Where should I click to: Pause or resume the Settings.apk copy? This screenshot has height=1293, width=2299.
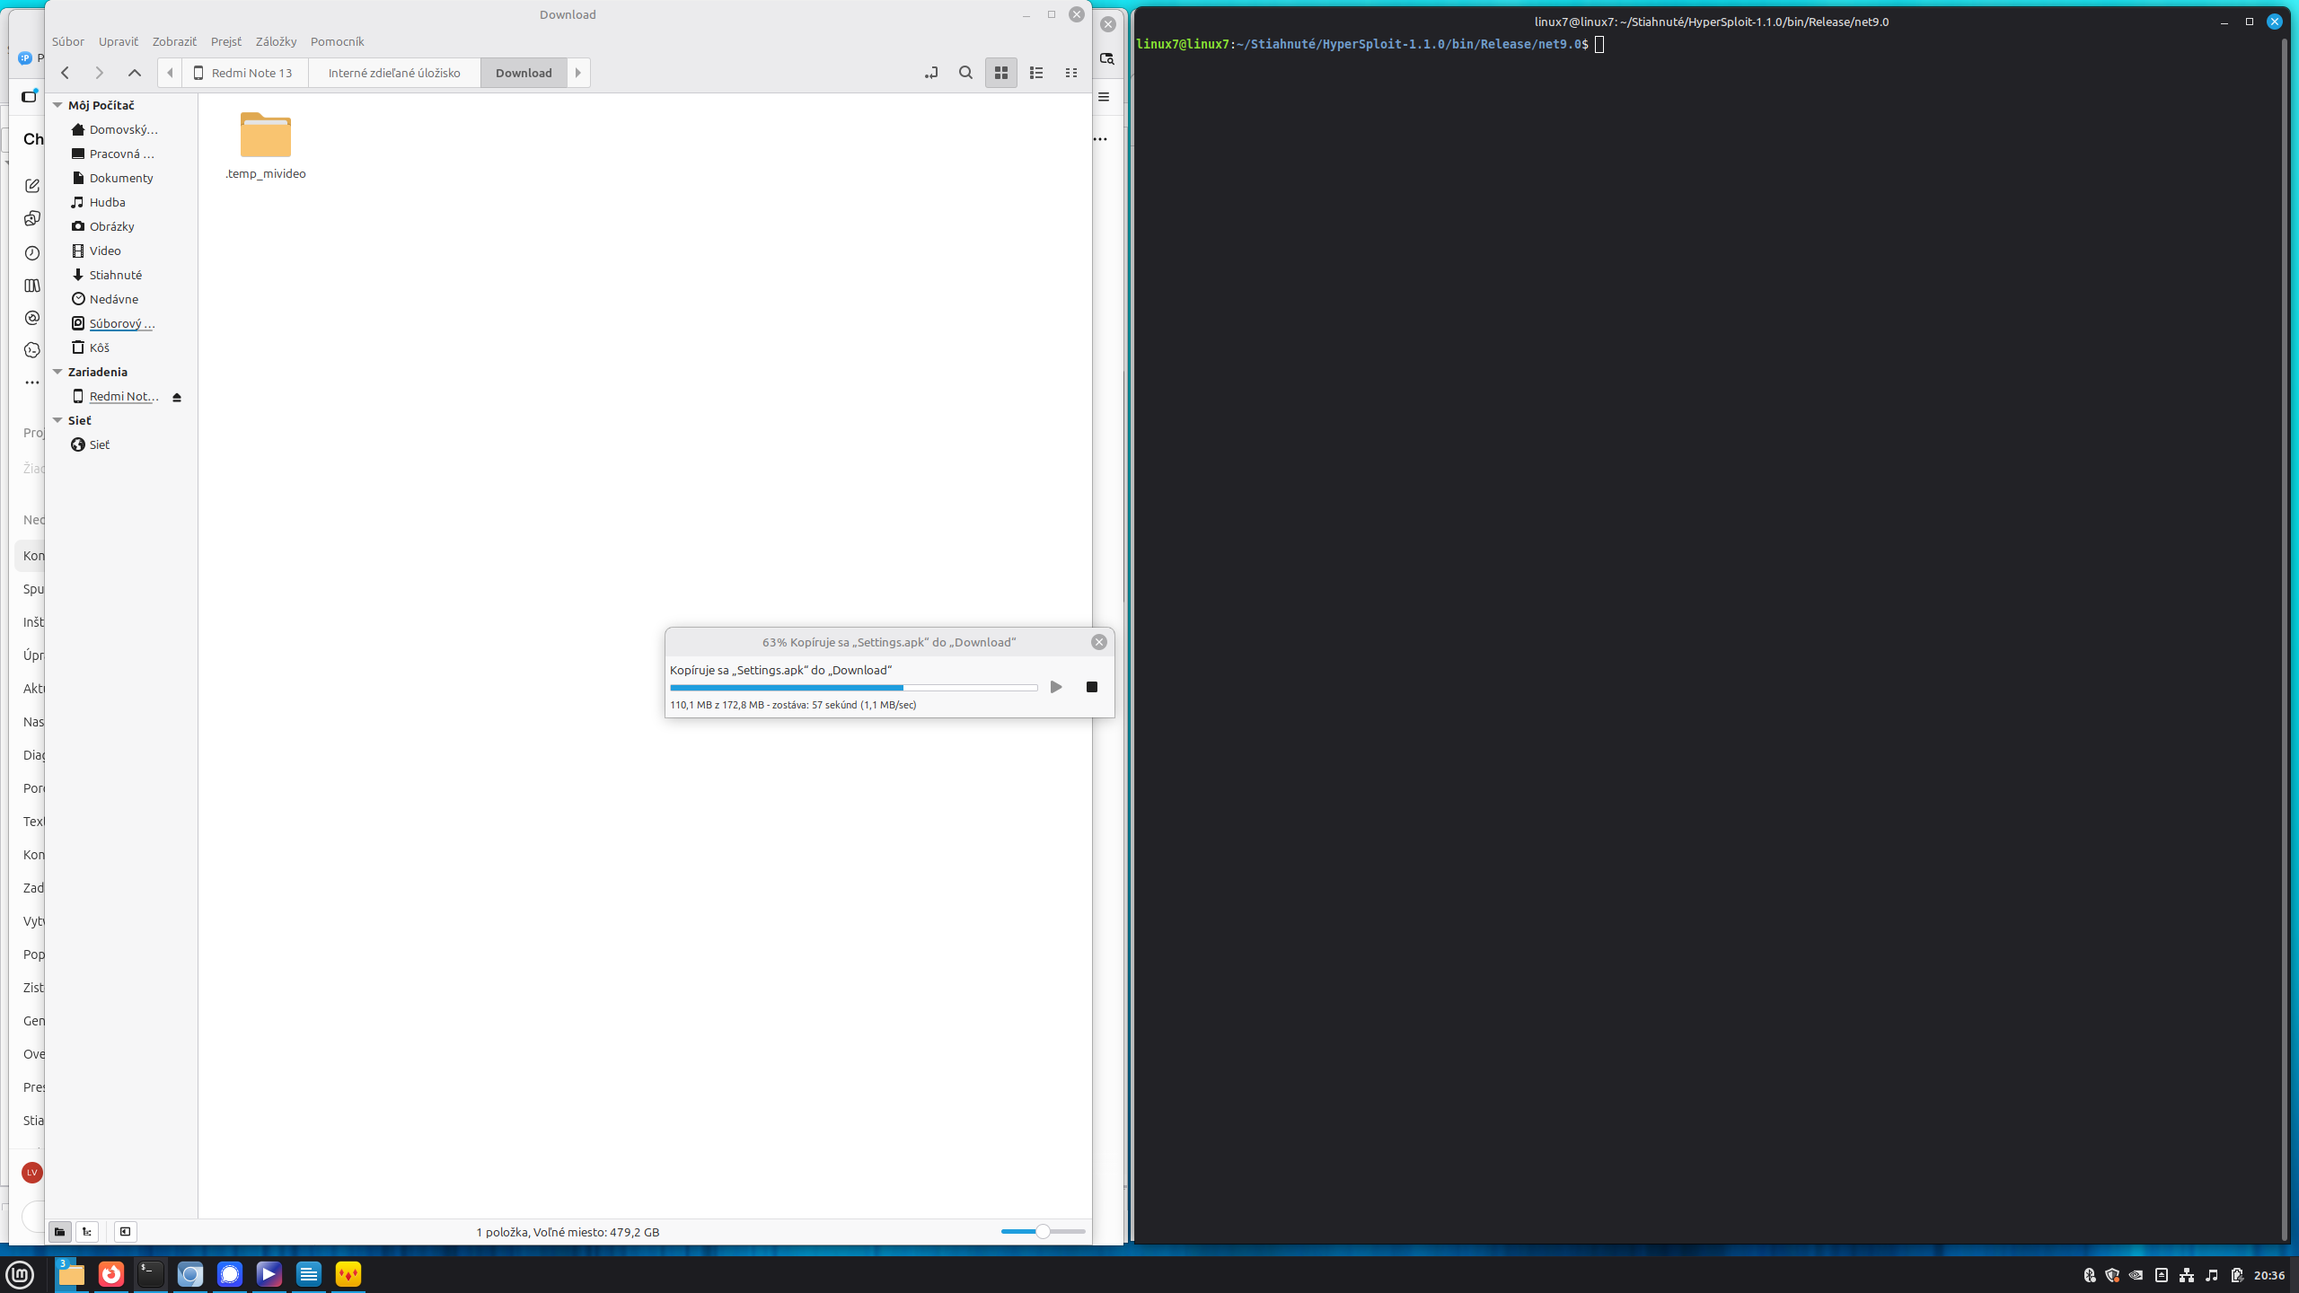pyautogui.click(x=1056, y=687)
